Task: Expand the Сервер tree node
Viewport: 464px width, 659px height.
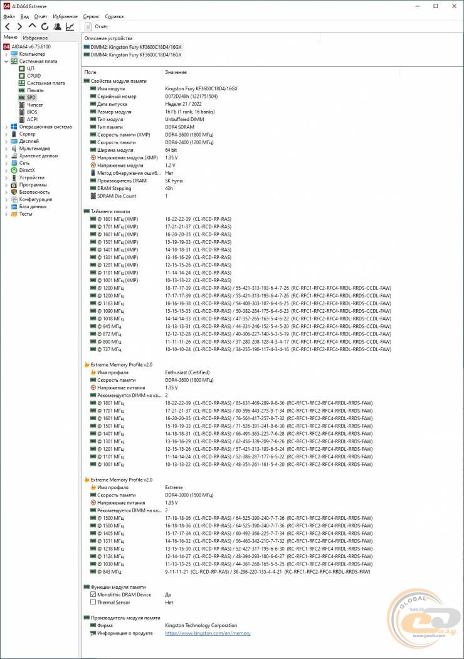Action: [6, 134]
